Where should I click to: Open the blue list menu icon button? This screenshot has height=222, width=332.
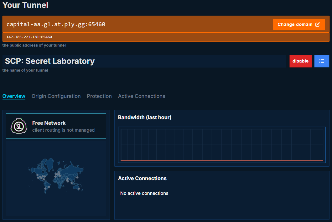(322, 61)
